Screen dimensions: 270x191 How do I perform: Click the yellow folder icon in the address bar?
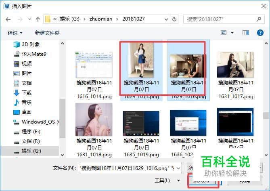pyautogui.click(x=48, y=19)
